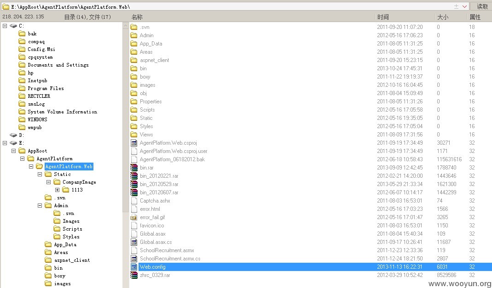Click the icon of SchoolRecruitment.asmx.cs

(x=134, y=259)
